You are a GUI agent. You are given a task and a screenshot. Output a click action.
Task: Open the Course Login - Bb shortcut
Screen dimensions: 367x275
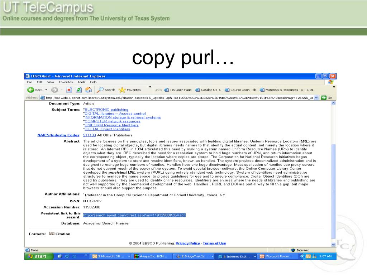point(240,90)
